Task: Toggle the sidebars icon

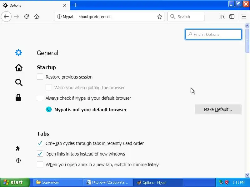Action: 232,17
